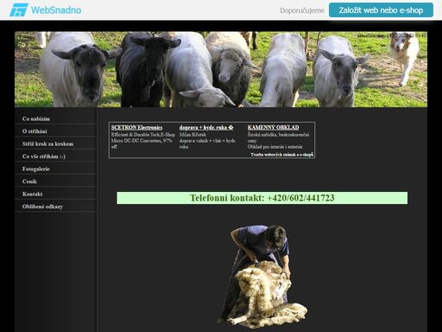Open the WebSnadno brand text link
442x332 pixels.
tap(56, 10)
